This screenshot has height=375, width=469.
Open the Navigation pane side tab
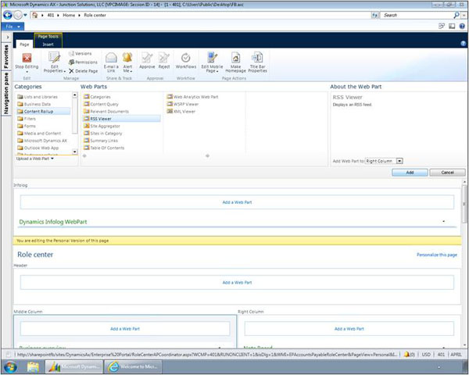pos(6,93)
